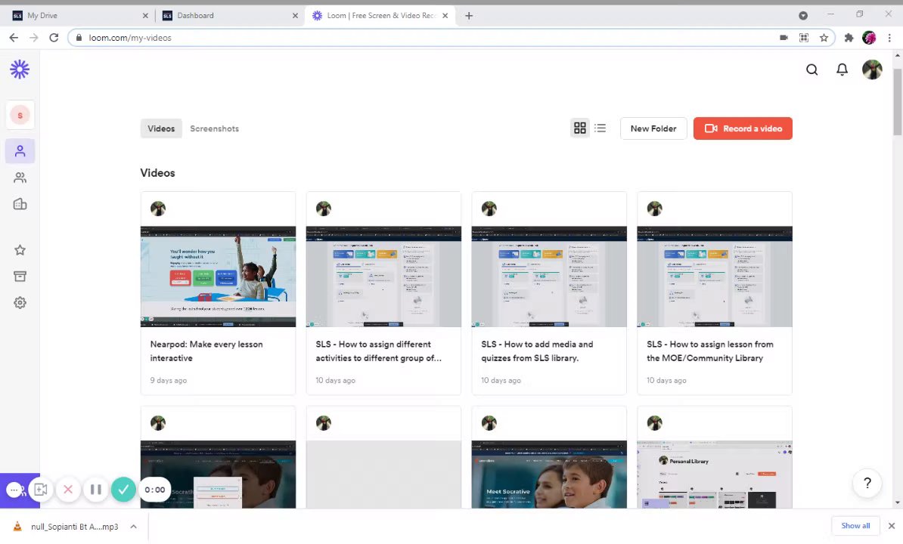Open the team workspace building icon
The height and width of the screenshot is (544, 903).
point(20,204)
